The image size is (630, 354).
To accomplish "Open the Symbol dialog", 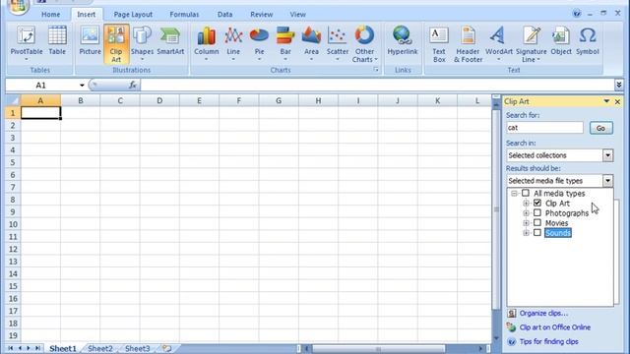I will point(588,40).
